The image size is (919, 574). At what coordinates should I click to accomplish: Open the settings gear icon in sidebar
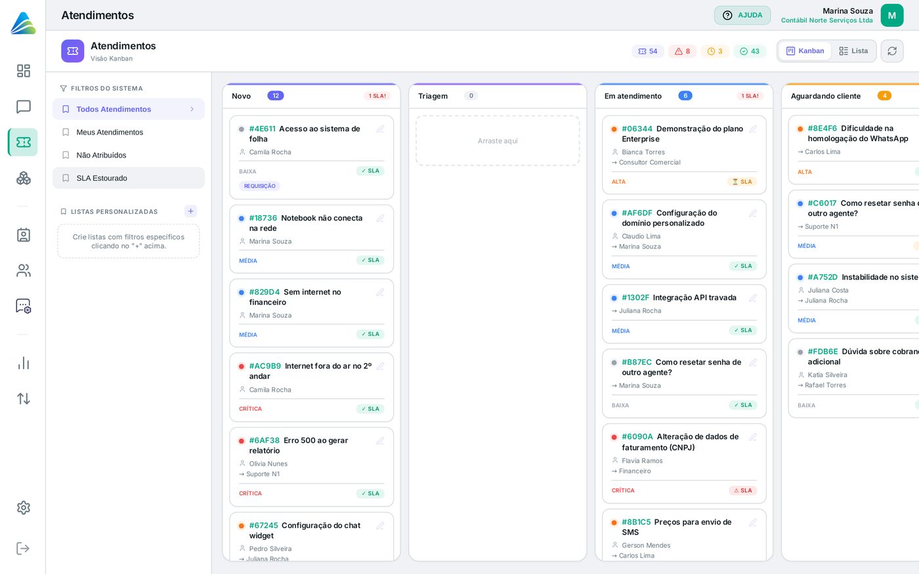[x=24, y=508]
